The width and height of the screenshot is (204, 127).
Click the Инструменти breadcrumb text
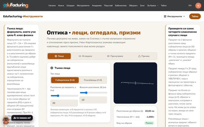tap(33, 16)
